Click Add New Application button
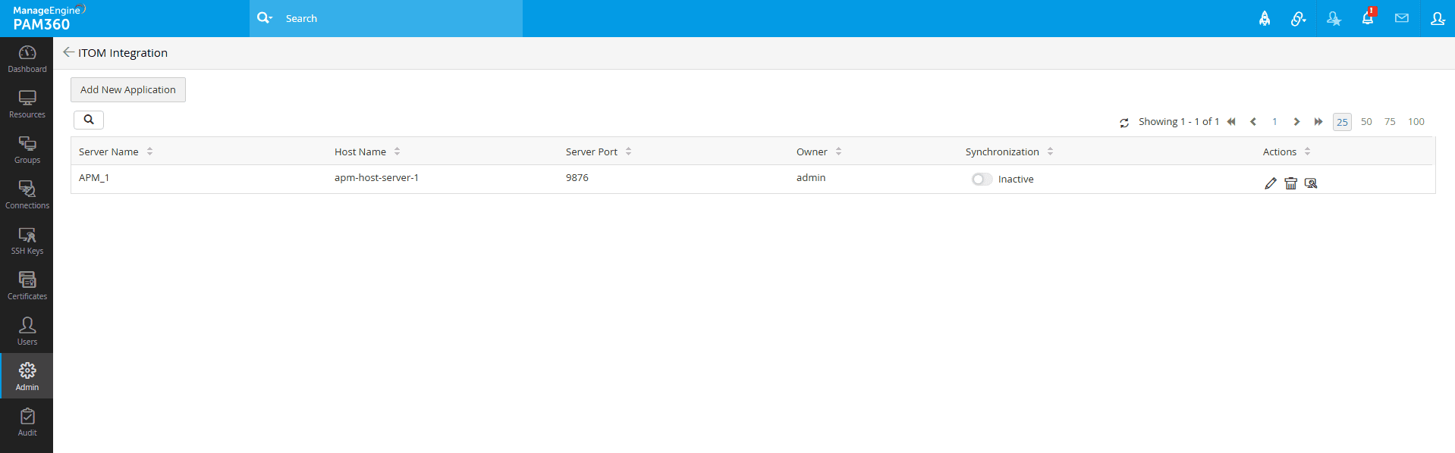The height and width of the screenshot is (453, 1455). click(128, 89)
